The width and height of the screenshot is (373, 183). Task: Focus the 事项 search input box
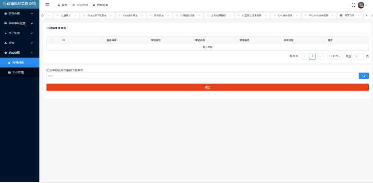pos(203,76)
